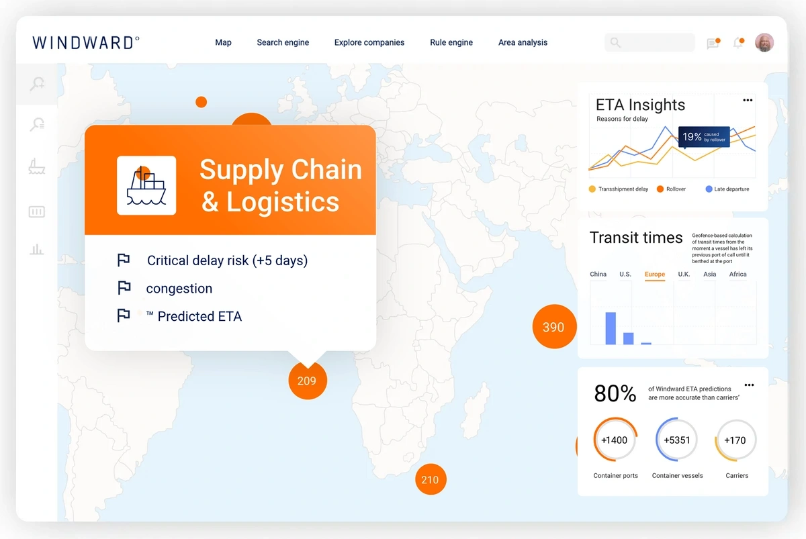Click the magnifier-plus search icon in sidebar

(x=37, y=84)
